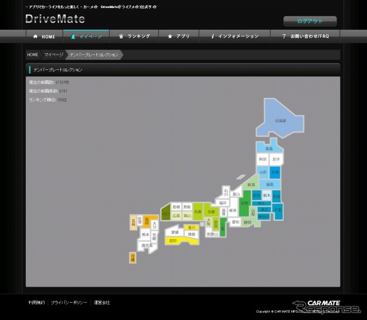Open the 運営会社 footer link
Image resolution: width=367 pixels, height=320 pixels.
point(102,302)
